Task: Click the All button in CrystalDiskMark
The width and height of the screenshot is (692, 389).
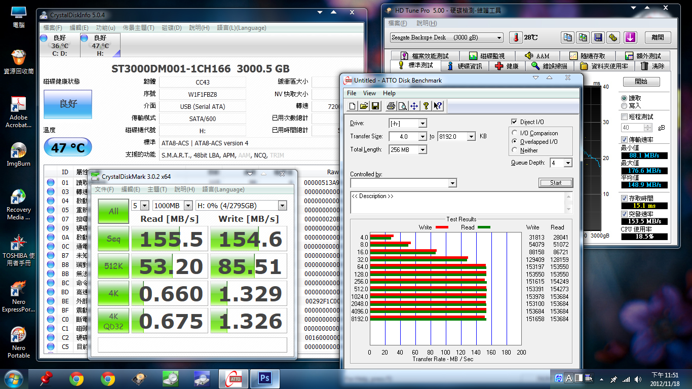Action: pyautogui.click(x=113, y=211)
